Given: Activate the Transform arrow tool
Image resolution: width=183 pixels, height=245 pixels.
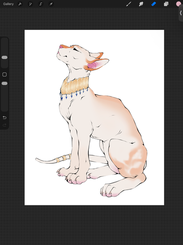Looking at the screenshot, I should pos(51,4).
